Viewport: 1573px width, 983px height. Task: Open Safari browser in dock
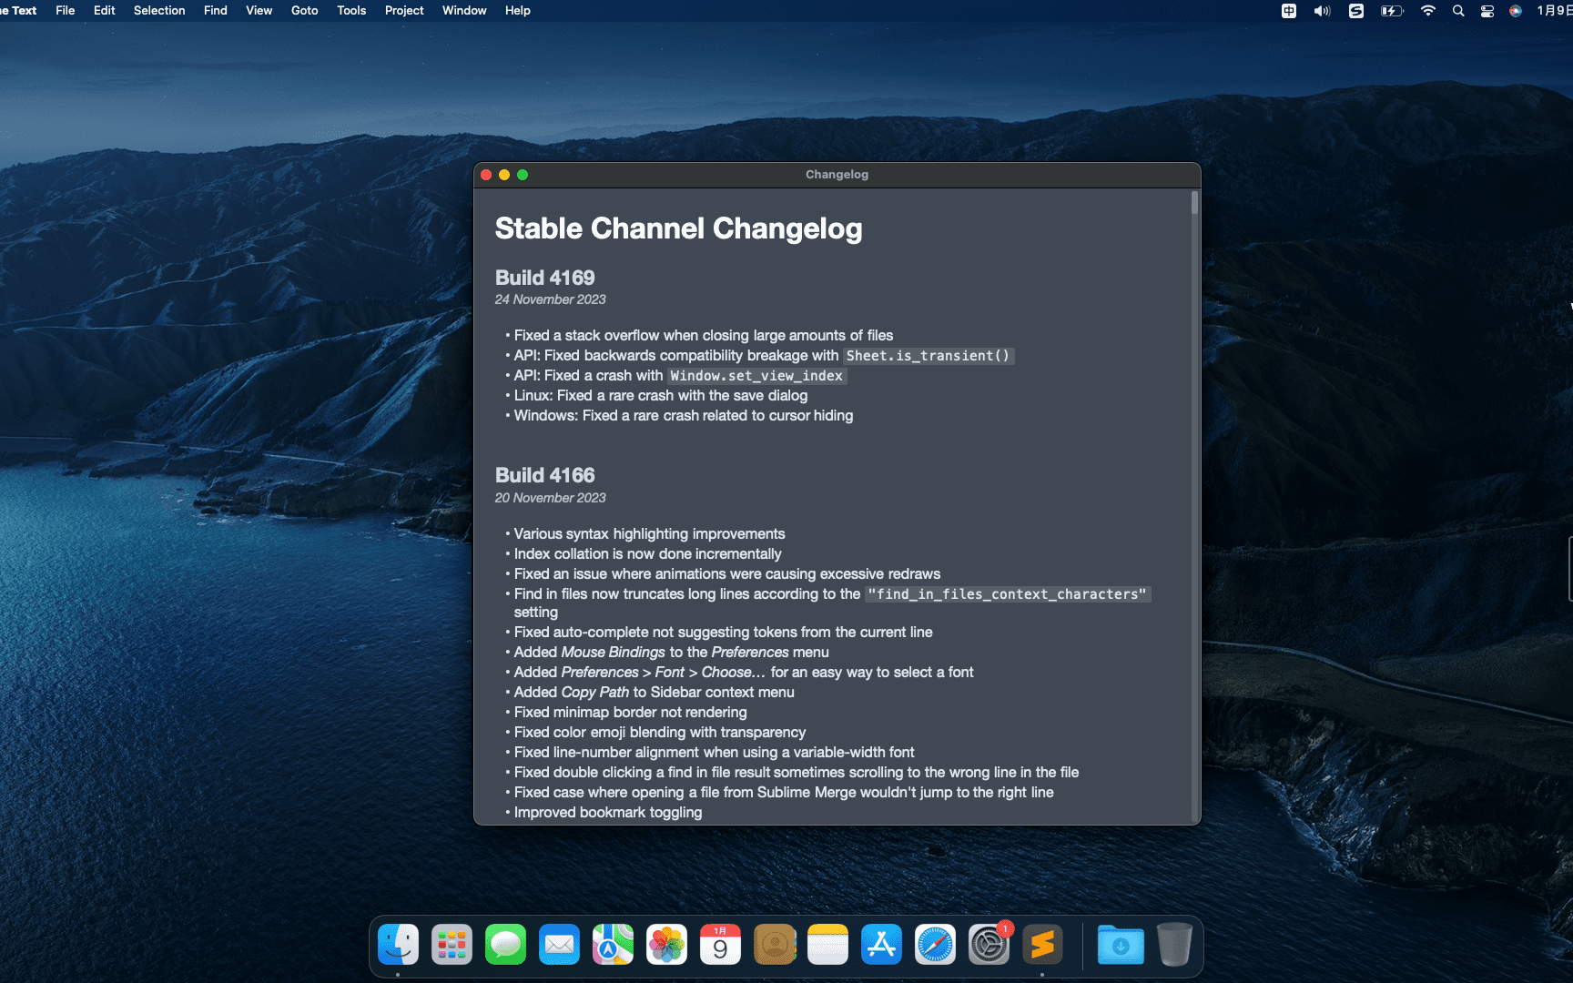click(x=935, y=945)
